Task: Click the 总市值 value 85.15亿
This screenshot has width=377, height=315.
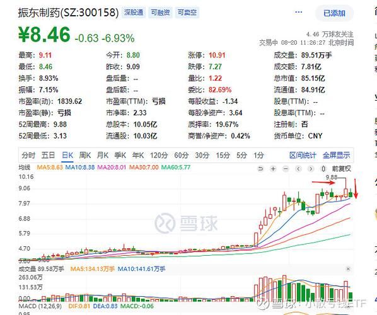Action: (x=313, y=78)
